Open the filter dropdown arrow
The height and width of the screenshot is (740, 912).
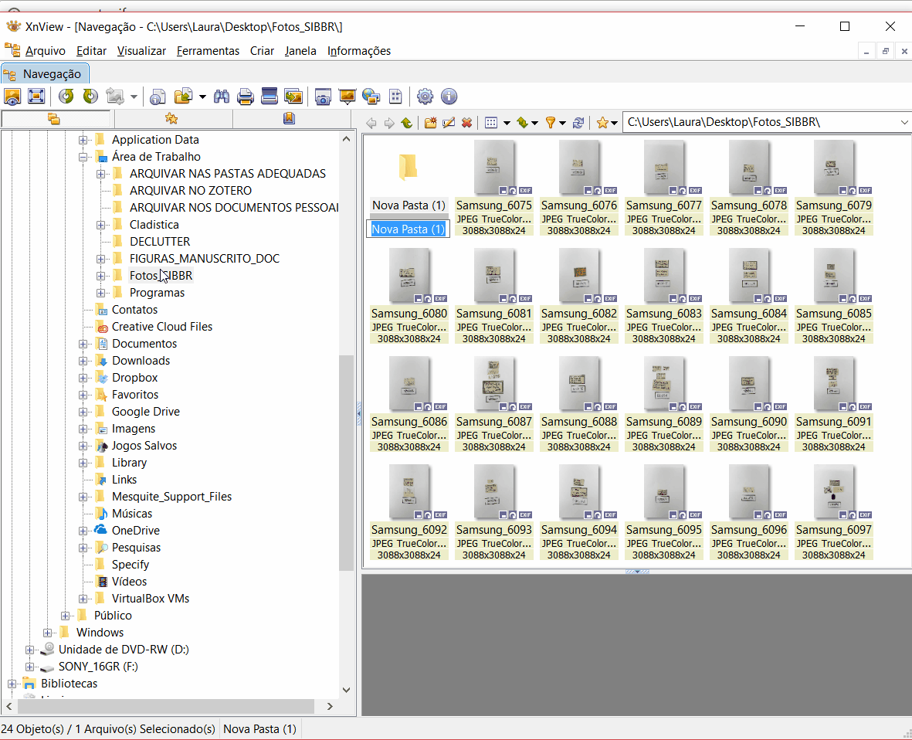pyautogui.click(x=562, y=123)
